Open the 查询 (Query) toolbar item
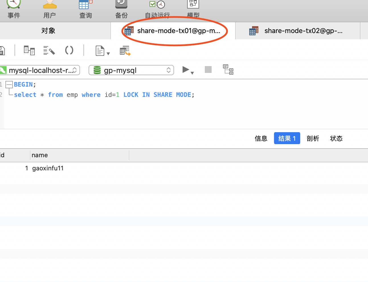 pos(85,10)
